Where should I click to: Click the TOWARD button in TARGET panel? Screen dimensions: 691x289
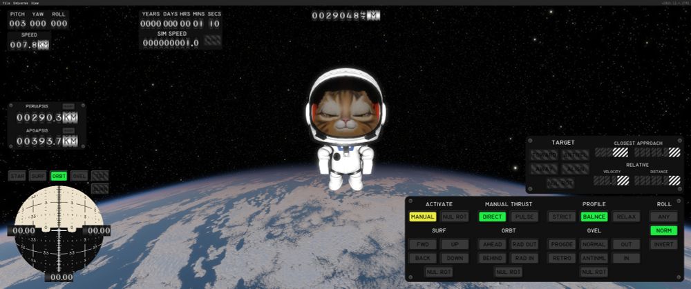(x=545, y=155)
